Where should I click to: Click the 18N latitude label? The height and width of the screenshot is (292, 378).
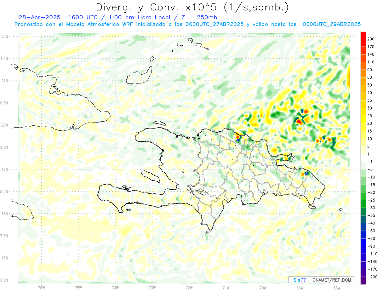(x=4, y=214)
